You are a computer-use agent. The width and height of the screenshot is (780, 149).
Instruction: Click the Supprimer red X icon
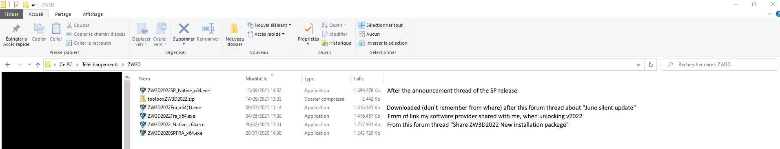click(184, 28)
